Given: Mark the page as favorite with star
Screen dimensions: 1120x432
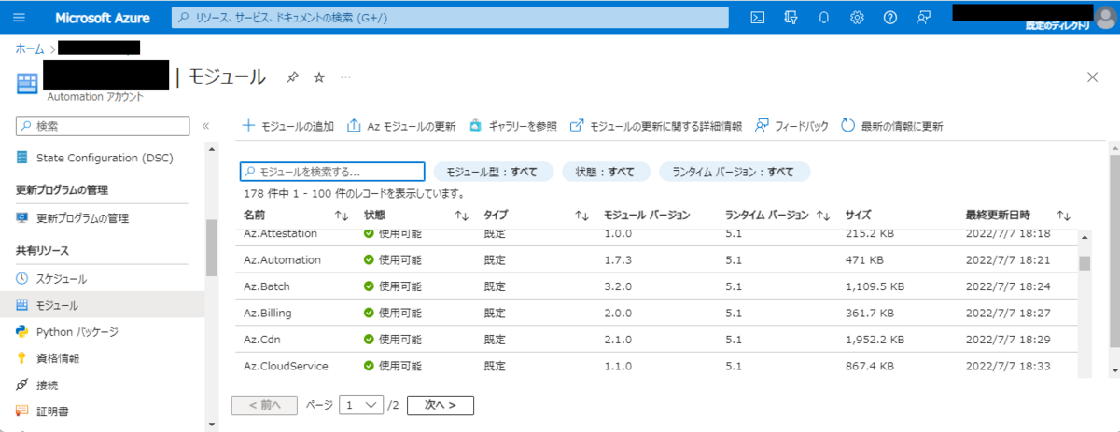Looking at the screenshot, I should click(x=318, y=77).
